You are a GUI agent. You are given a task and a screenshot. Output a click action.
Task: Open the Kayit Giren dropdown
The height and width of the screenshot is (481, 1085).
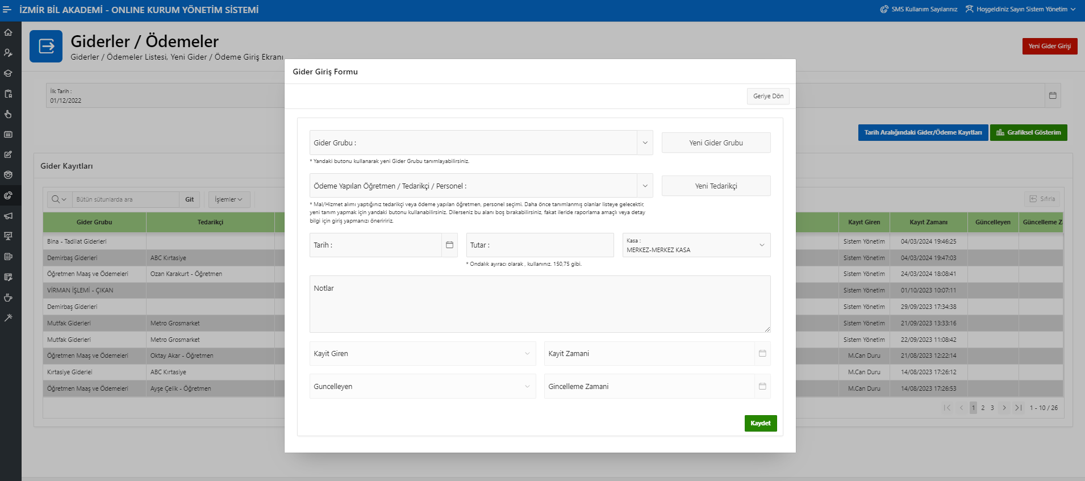pos(527,353)
